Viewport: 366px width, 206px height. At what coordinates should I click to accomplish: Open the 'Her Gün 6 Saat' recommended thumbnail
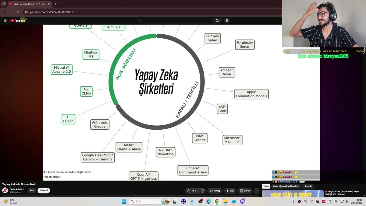pos(293,194)
